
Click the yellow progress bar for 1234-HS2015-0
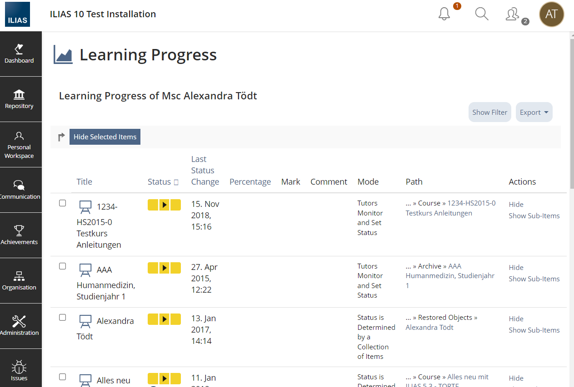[x=164, y=205]
